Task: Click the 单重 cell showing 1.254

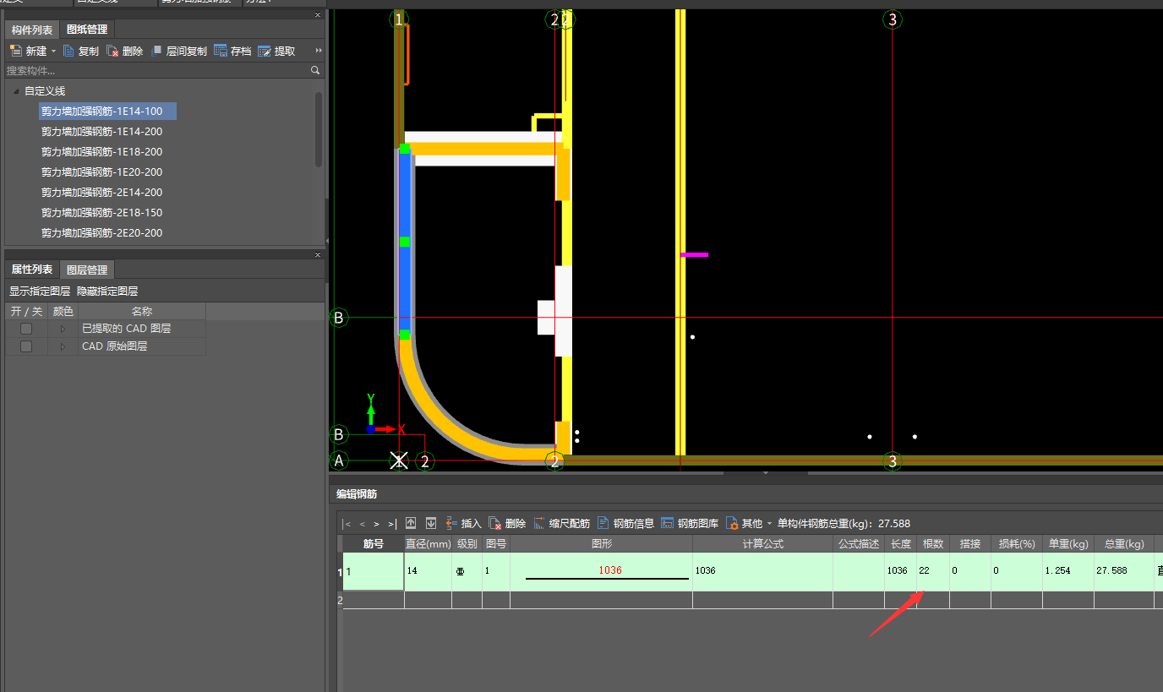Action: tap(1067, 571)
